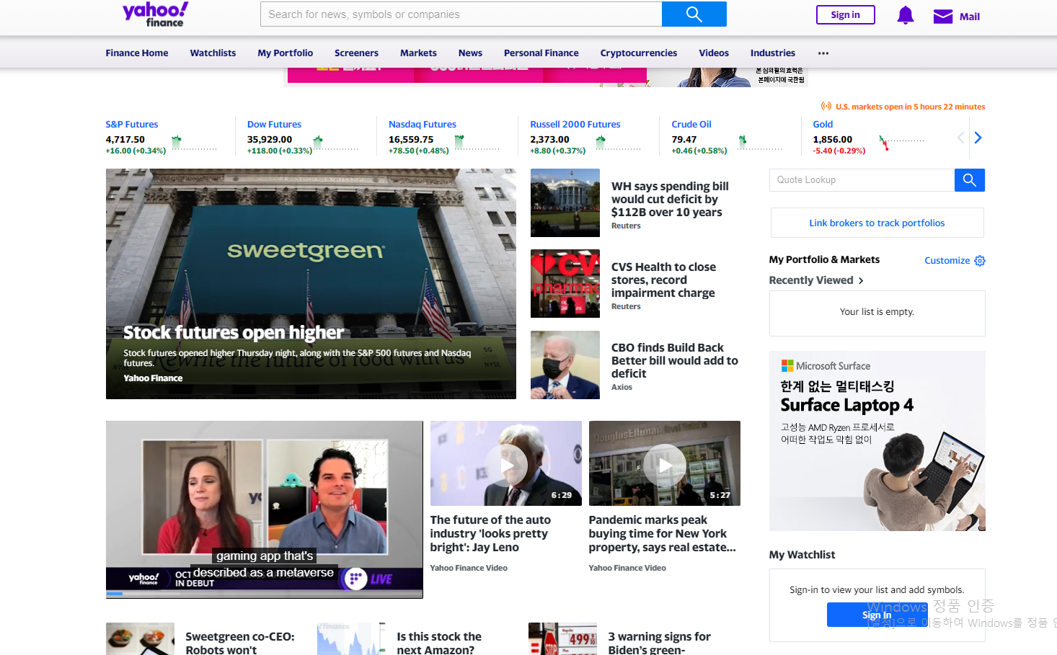Click the Customize link
1057x655 pixels.
click(x=947, y=261)
